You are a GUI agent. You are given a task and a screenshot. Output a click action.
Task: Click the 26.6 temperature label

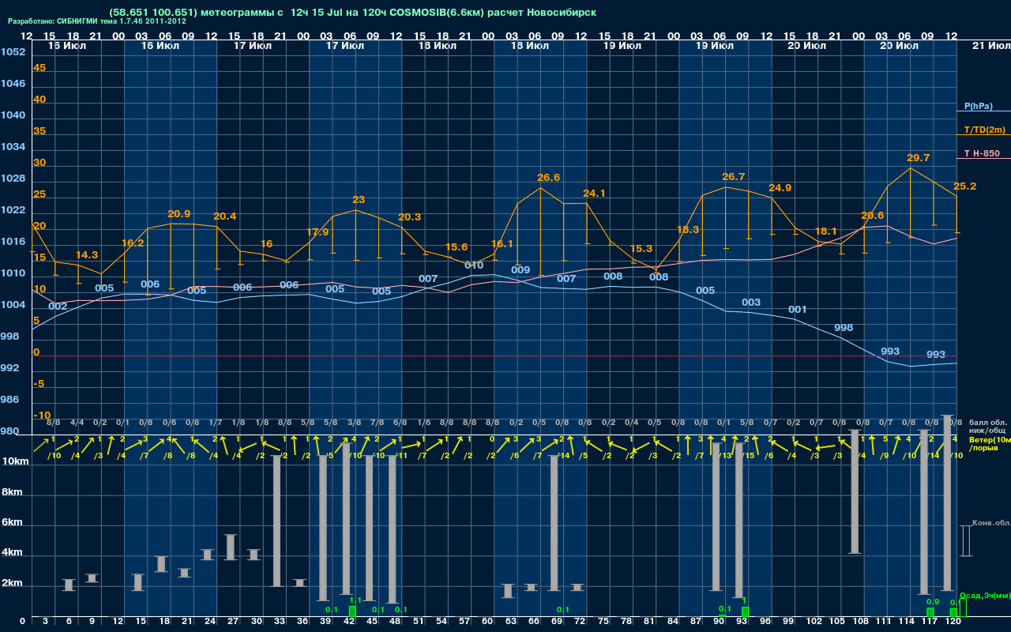click(x=548, y=178)
